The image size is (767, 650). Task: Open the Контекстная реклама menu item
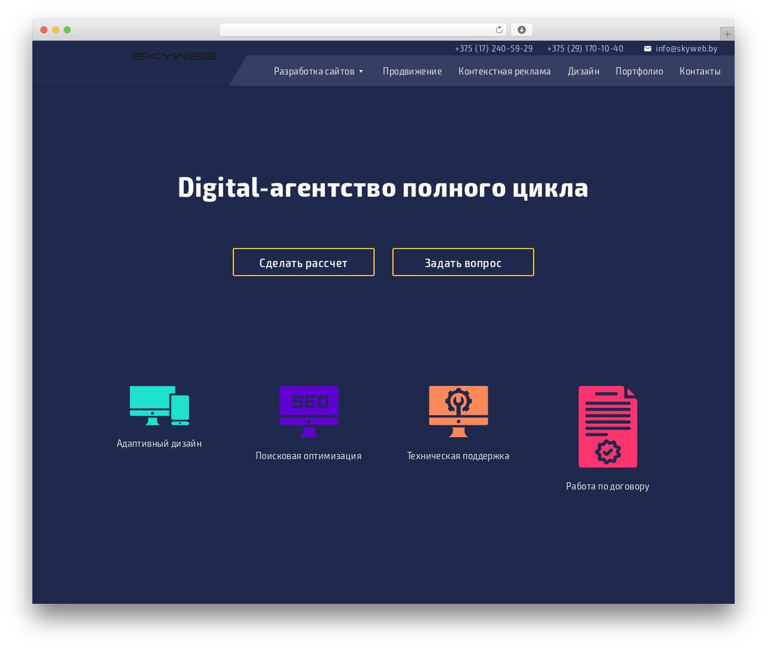505,71
